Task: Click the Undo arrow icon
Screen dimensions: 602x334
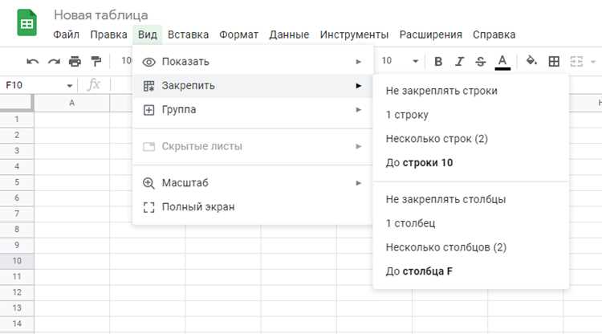Action: point(33,62)
